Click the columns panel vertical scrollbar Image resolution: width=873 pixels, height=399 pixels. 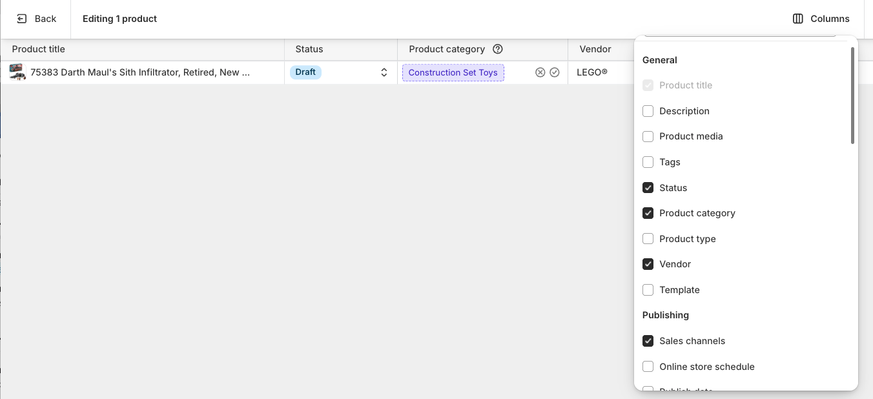click(x=852, y=96)
